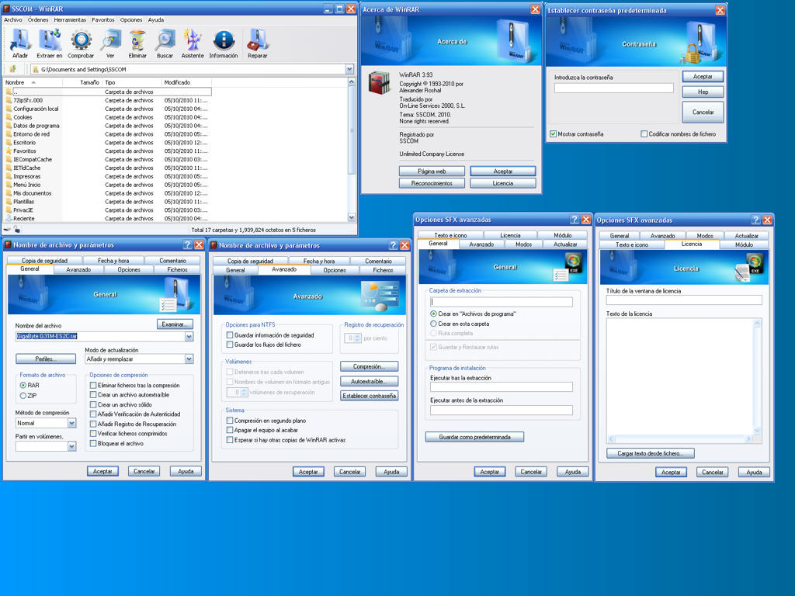The height and width of the screenshot is (596, 795).
Task: Sort file list by Tipo column
Action: (x=132, y=82)
